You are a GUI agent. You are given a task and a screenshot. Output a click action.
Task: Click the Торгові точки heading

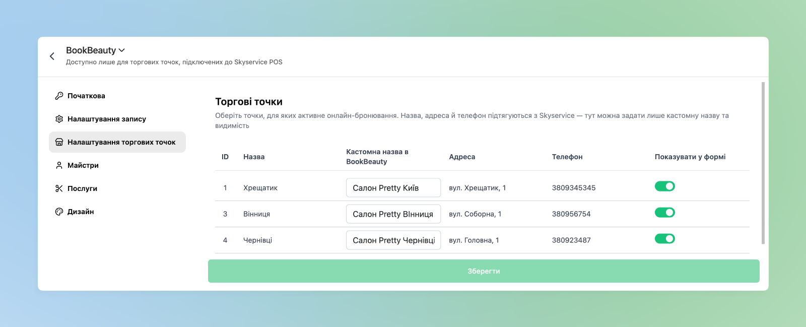click(249, 102)
